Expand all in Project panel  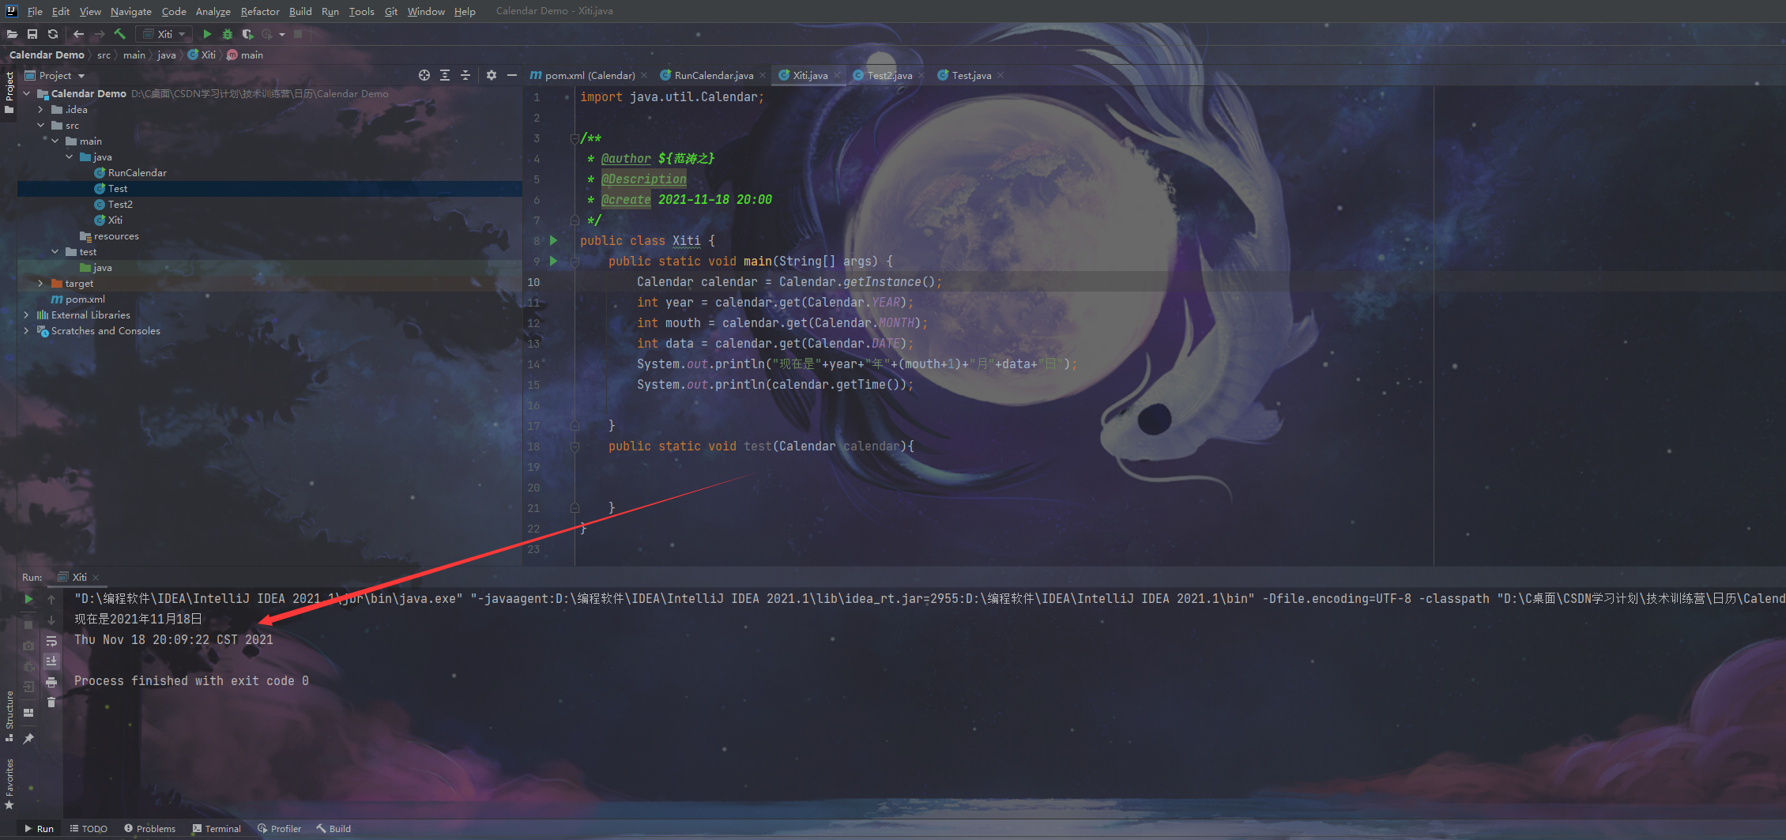pyautogui.click(x=445, y=75)
